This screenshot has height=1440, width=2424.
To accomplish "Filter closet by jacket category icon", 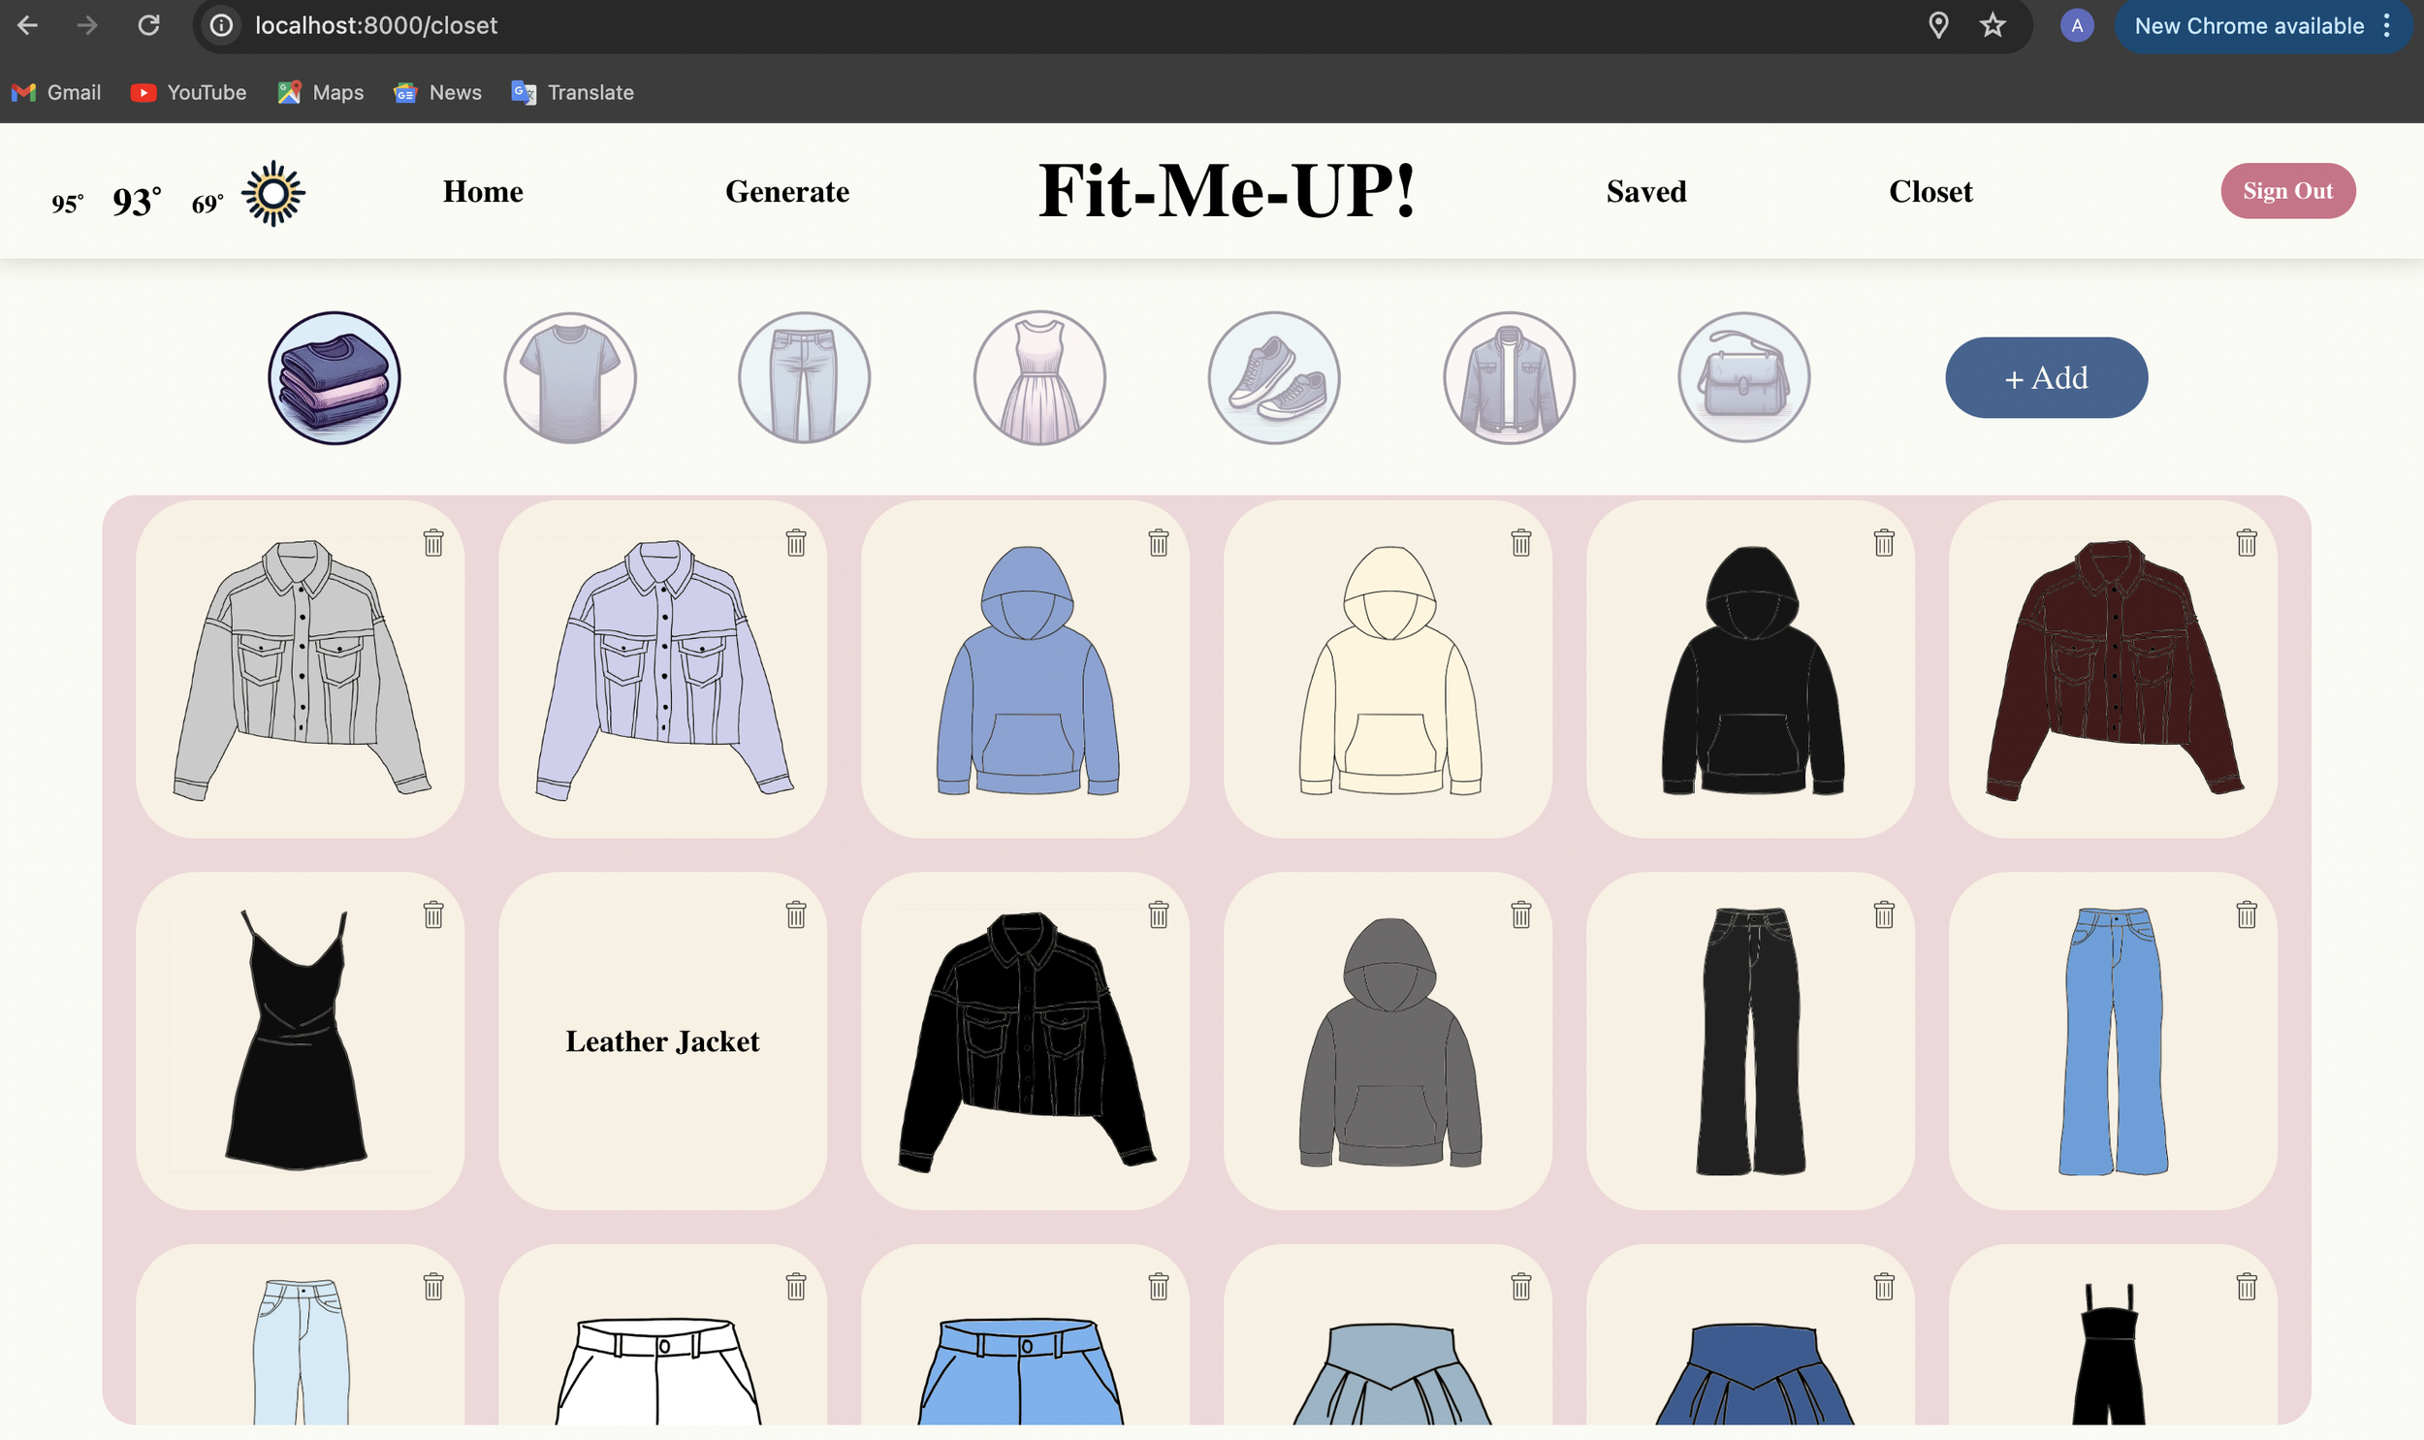I will point(1509,377).
